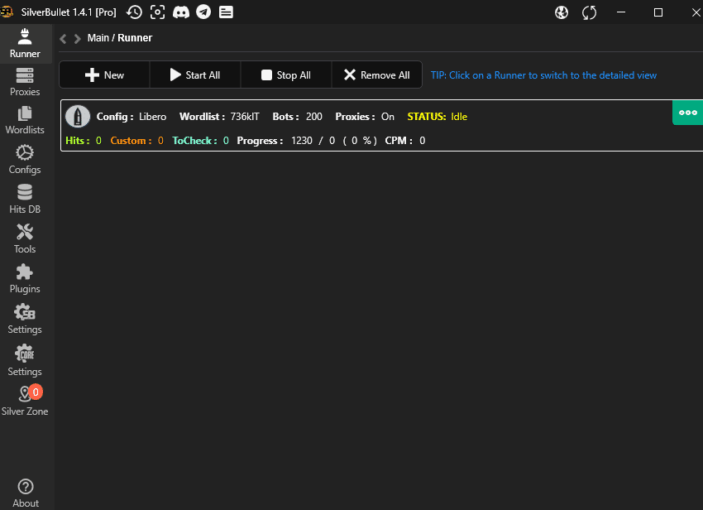Open the green three-dots runner menu
This screenshot has height=510, width=703.
(688, 113)
